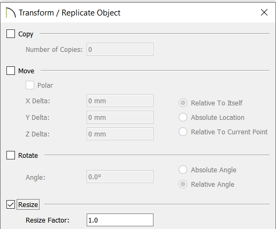Viewport: 276px width, 229px height.
Task: Click the Angle input field
Action: pyautogui.click(x=120, y=177)
